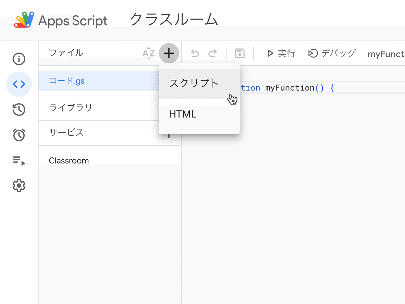Open the Overview info icon in sidebar

click(x=19, y=59)
